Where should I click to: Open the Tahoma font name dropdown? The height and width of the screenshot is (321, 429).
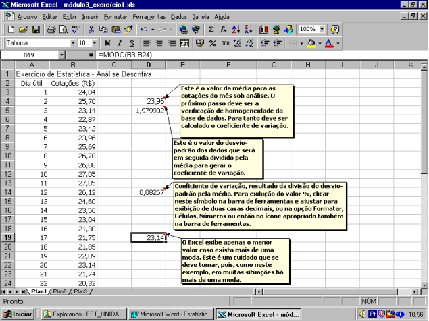click(74, 43)
